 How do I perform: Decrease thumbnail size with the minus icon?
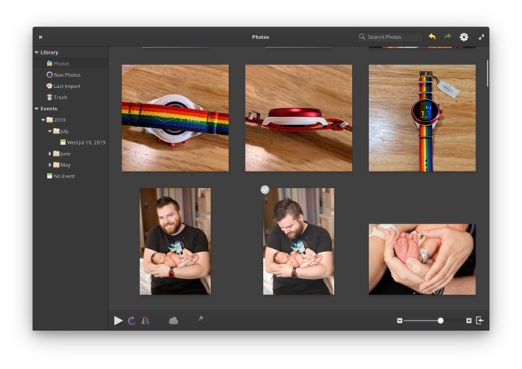coord(400,321)
